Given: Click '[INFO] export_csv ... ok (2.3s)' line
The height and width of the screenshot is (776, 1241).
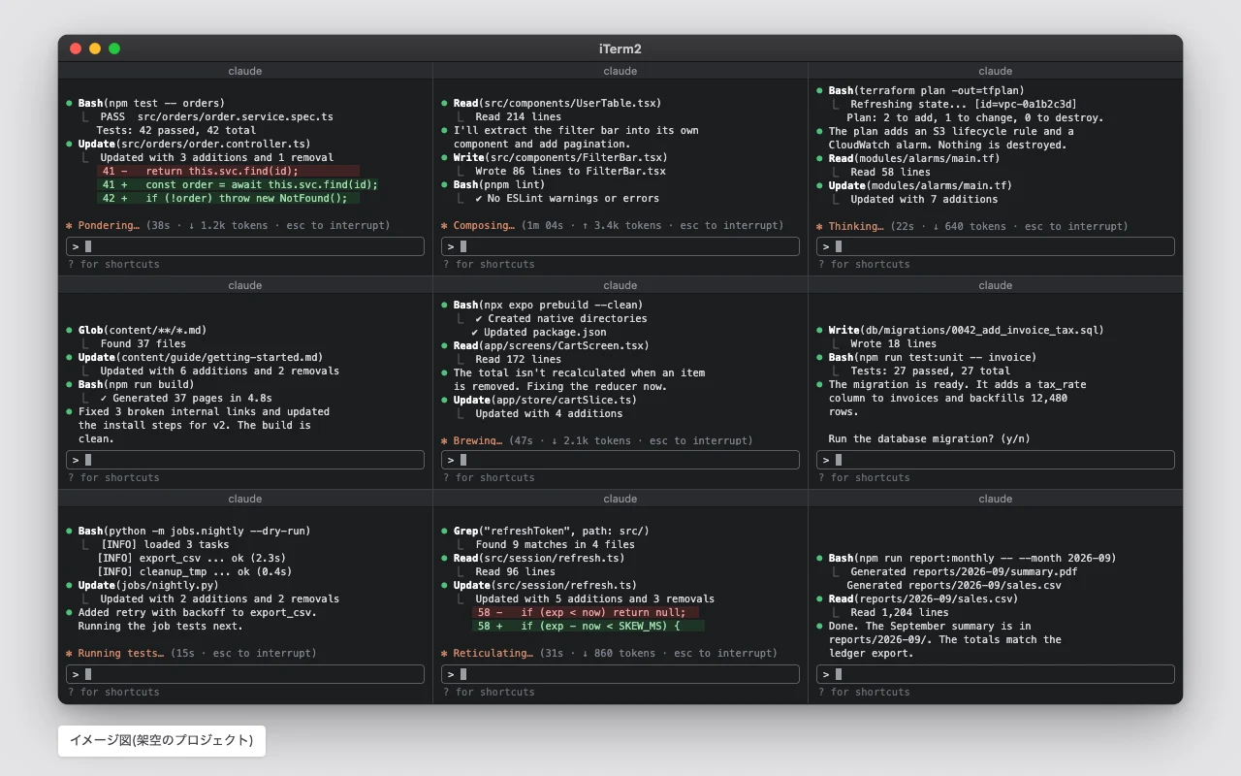Looking at the screenshot, I should click(191, 558).
